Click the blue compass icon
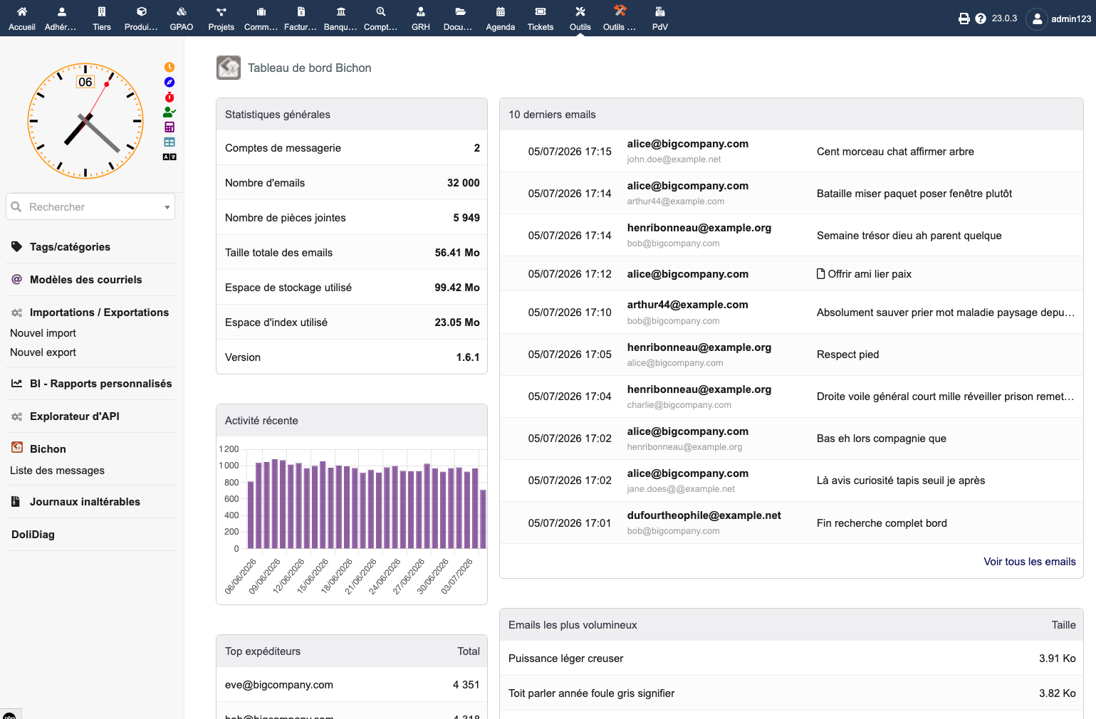 (169, 83)
